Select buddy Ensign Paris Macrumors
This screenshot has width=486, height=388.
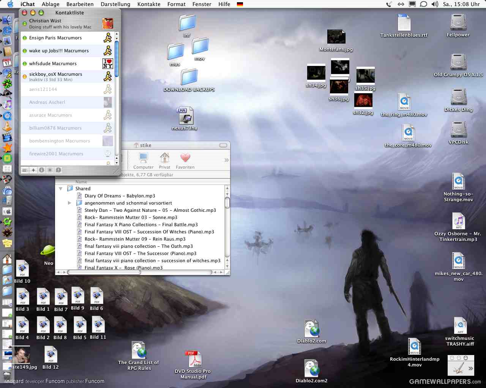click(67, 38)
